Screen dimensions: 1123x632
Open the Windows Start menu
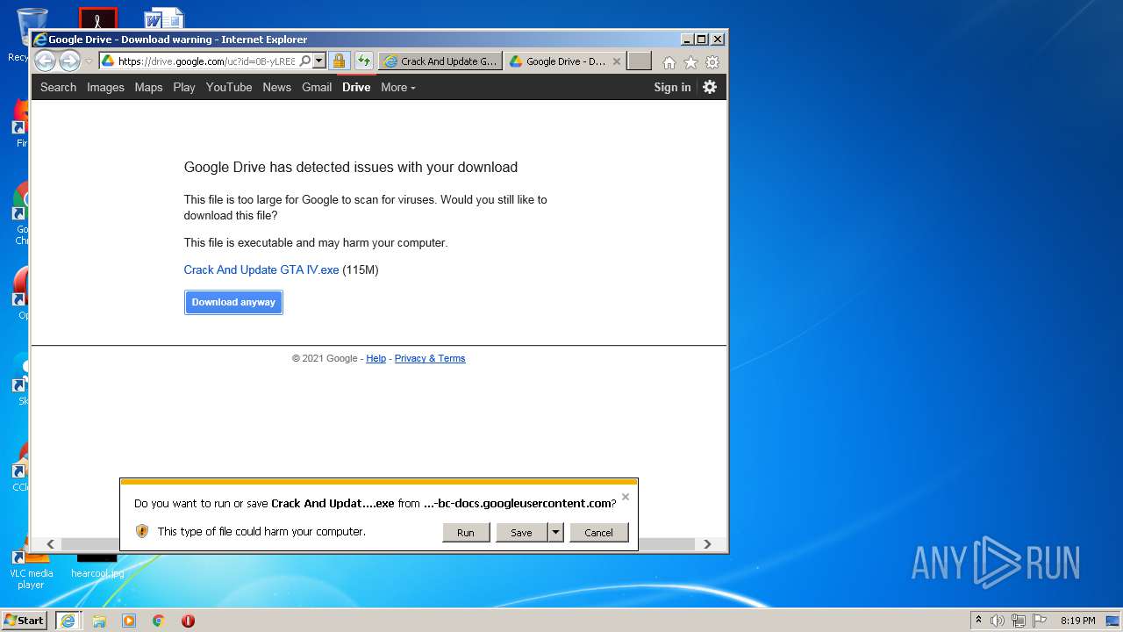click(x=25, y=620)
